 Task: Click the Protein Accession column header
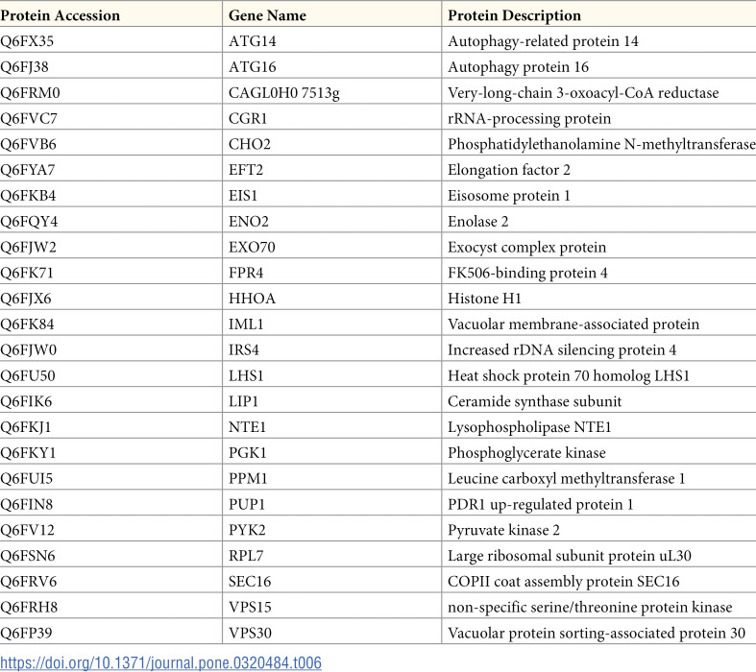[61, 15]
